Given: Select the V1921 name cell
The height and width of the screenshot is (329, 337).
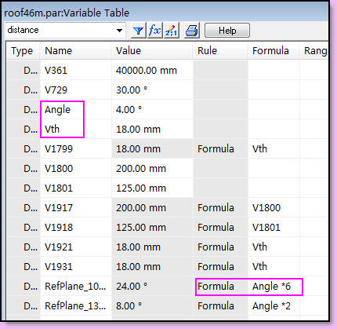Looking at the screenshot, I should pos(75,247).
